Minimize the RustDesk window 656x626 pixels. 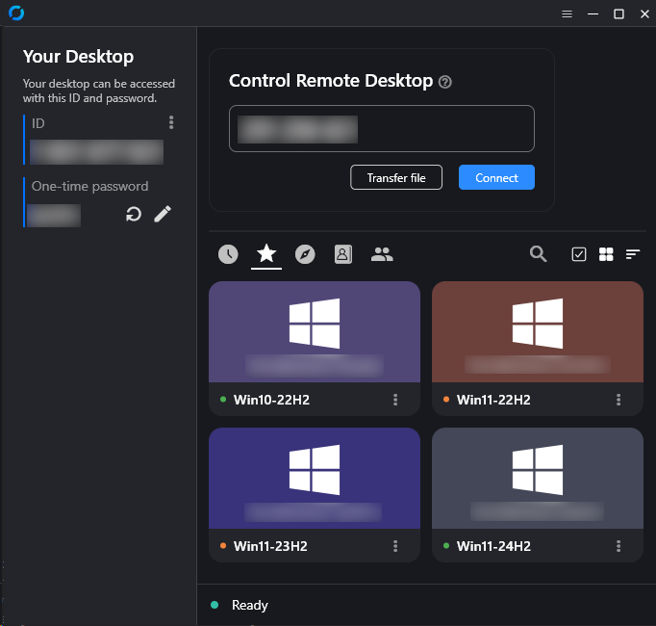pos(593,13)
